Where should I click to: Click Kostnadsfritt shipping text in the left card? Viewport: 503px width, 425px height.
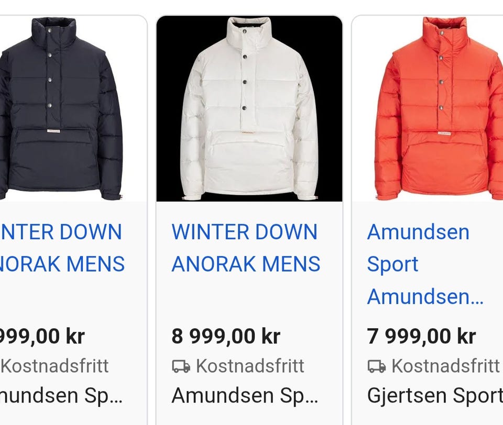(x=54, y=366)
